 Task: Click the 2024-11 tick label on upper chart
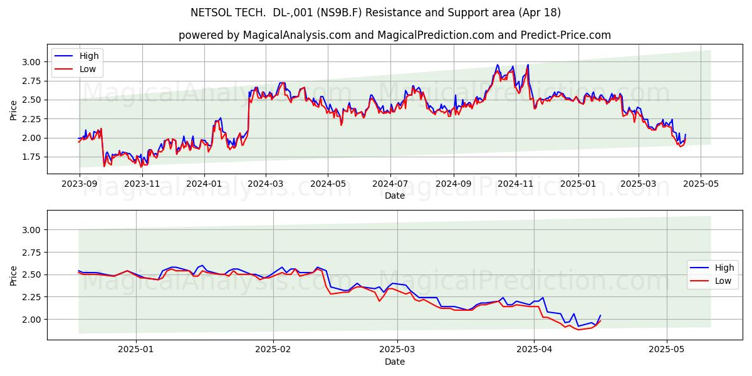coord(516,184)
